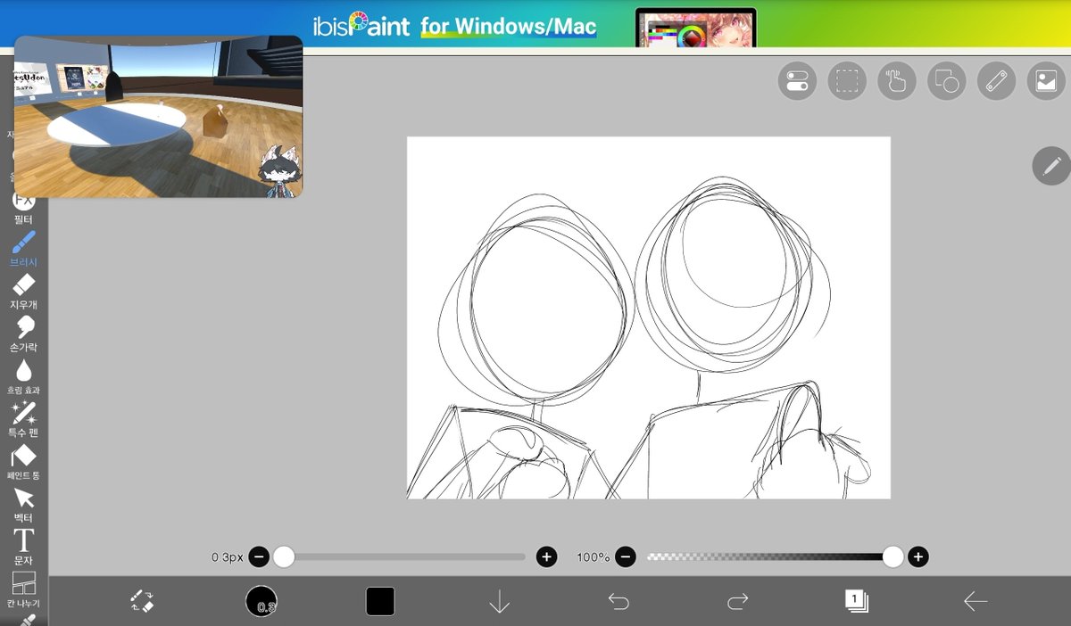
Task: Select the 흐림 효과 blur tool
Action: coord(23,377)
